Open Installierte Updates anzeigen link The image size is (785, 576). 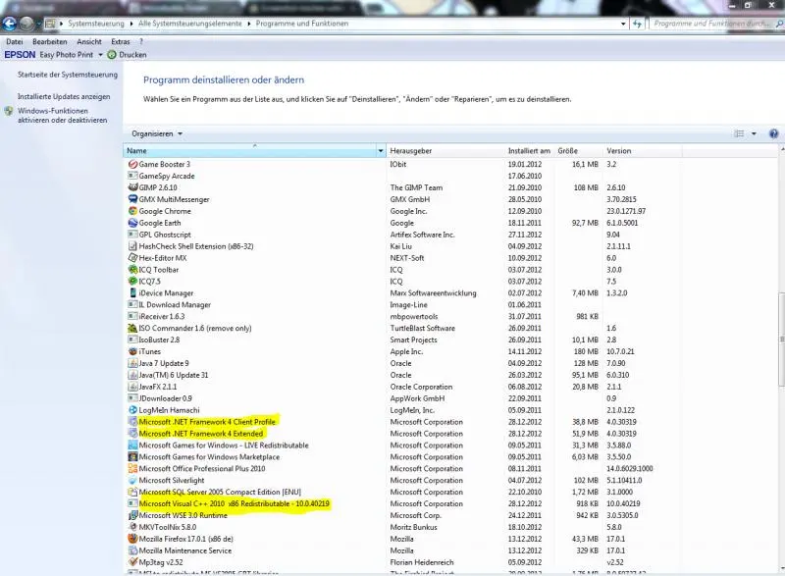click(x=64, y=96)
